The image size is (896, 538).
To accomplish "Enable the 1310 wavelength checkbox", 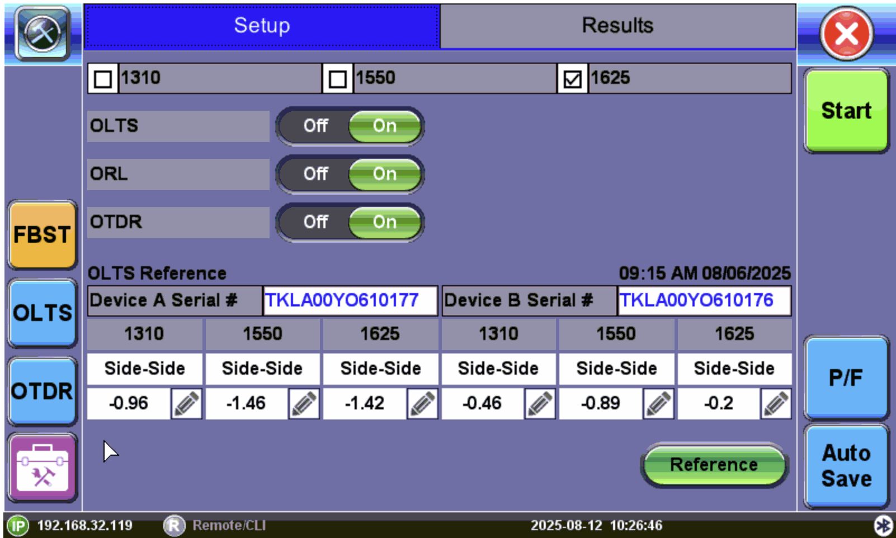I will pyautogui.click(x=103, y=78).
